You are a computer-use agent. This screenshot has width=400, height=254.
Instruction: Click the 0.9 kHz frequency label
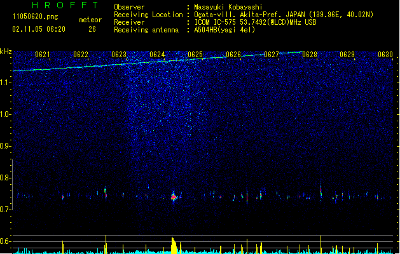pyautogui.click(x=6, y=146)
